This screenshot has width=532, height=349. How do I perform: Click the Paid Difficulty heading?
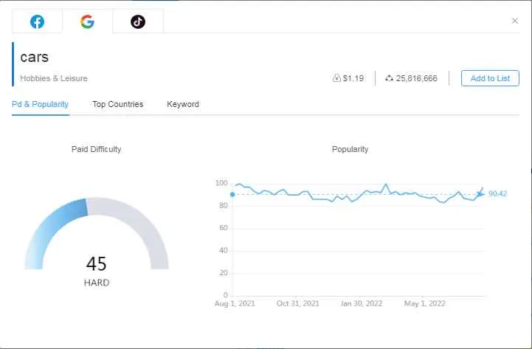coord(97,149)
